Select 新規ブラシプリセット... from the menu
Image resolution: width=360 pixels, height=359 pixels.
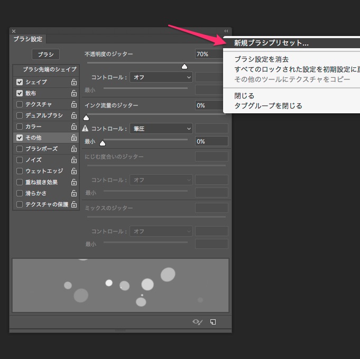(x=271, y=43)
